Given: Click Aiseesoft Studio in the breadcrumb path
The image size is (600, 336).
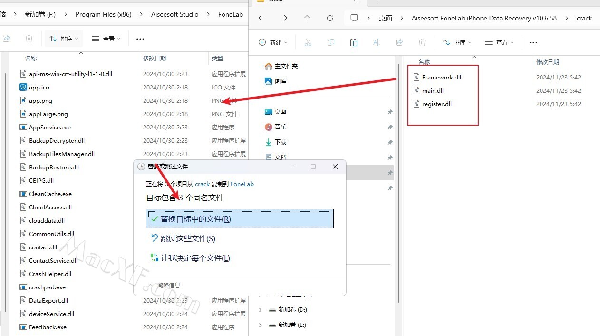Looking at the screenshot, I should point(175,14).
